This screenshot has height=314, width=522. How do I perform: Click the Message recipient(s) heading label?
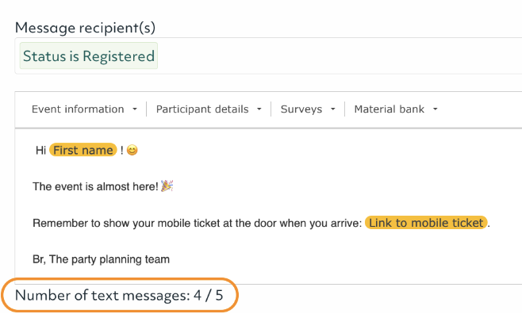85,28
